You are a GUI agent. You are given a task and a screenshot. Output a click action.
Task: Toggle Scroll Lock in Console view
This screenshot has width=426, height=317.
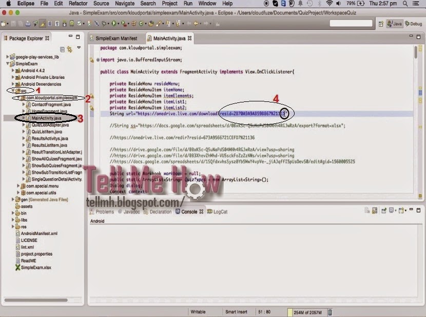(375, 210)
